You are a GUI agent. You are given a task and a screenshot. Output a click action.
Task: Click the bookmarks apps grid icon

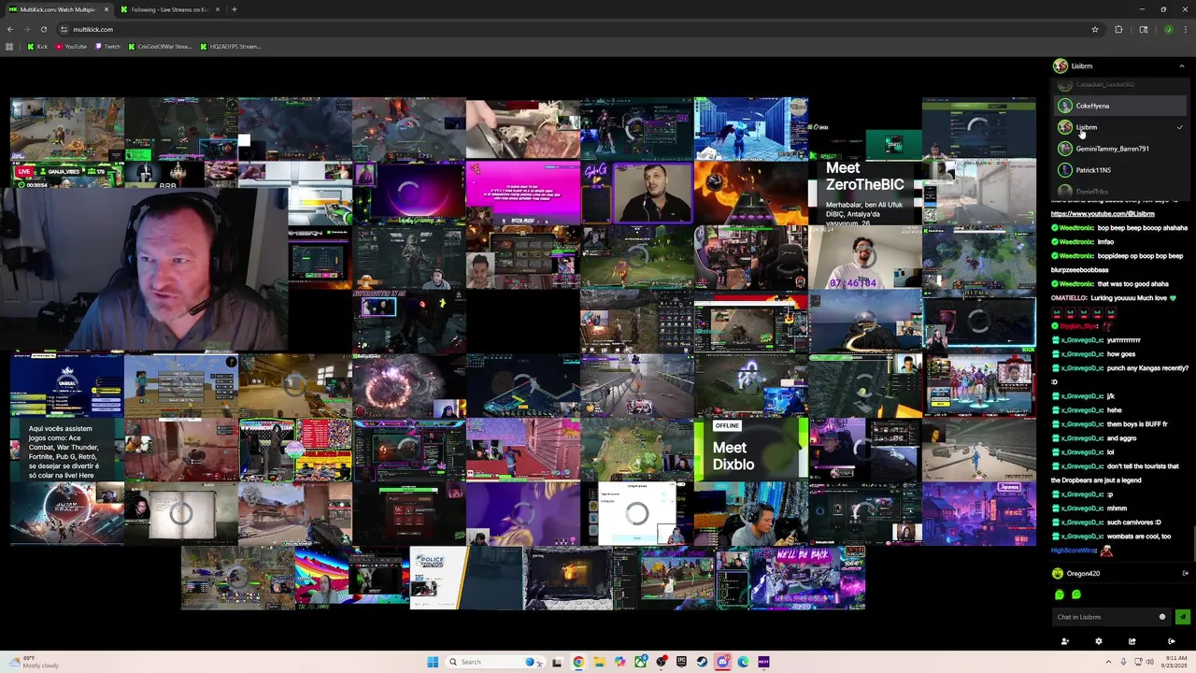click(x=9, y=47)
